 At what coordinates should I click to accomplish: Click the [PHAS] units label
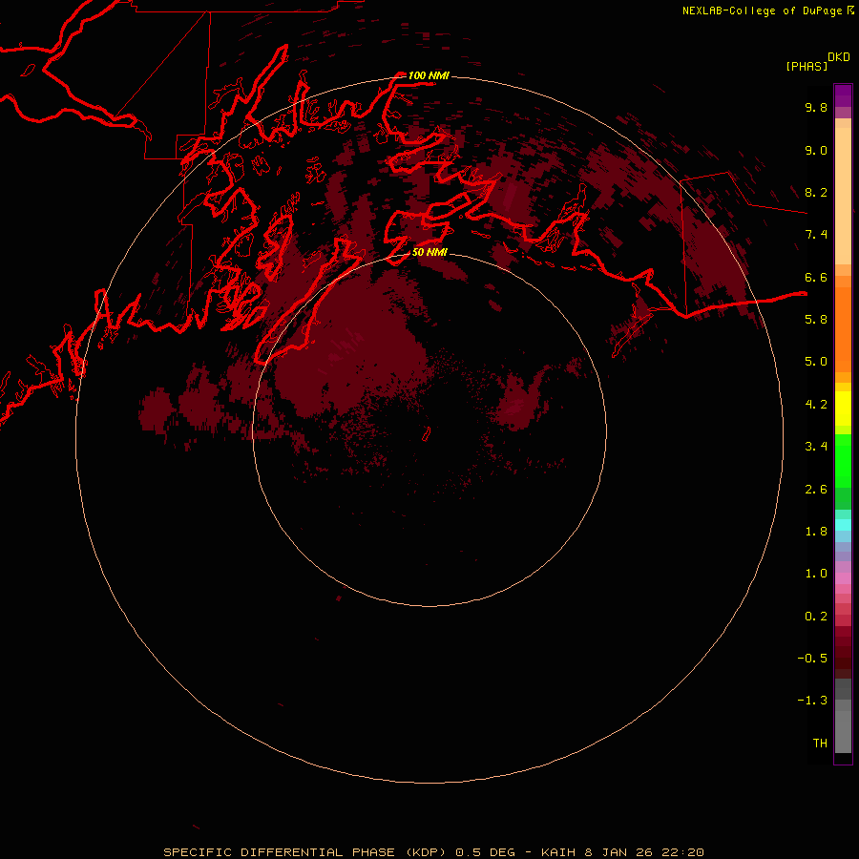[807, 66]
